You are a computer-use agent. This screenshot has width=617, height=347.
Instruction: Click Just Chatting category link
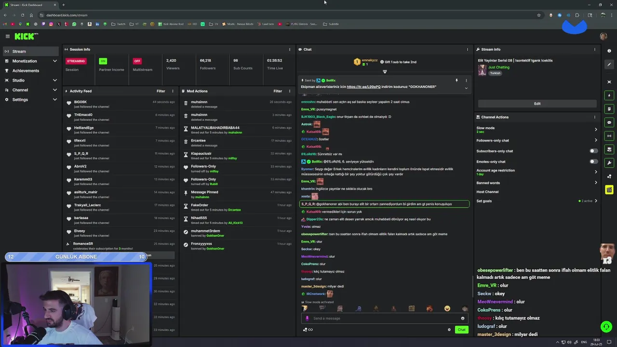[x=498, y=67]
